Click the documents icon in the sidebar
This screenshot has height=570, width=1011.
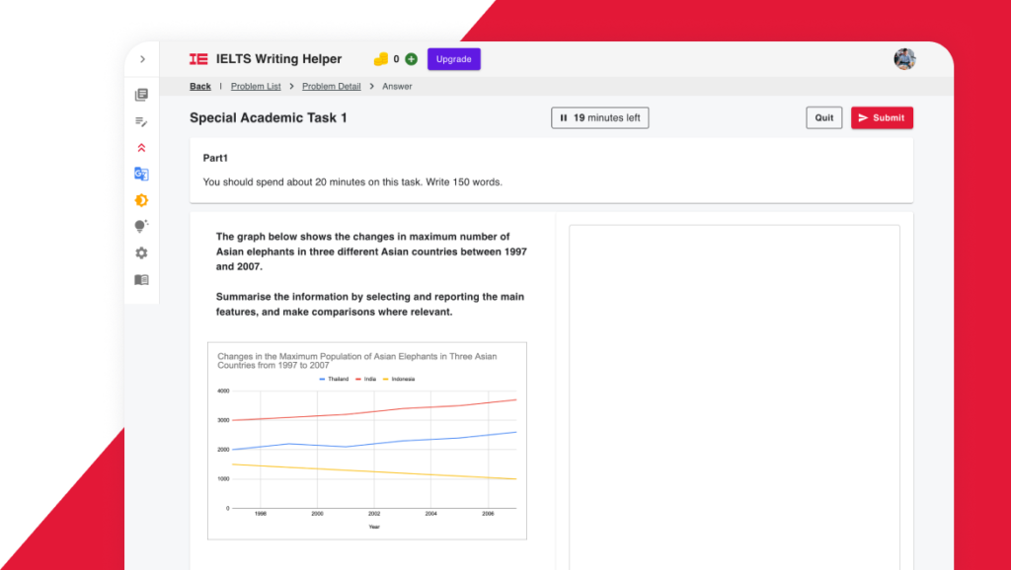[x=141, y=93]
